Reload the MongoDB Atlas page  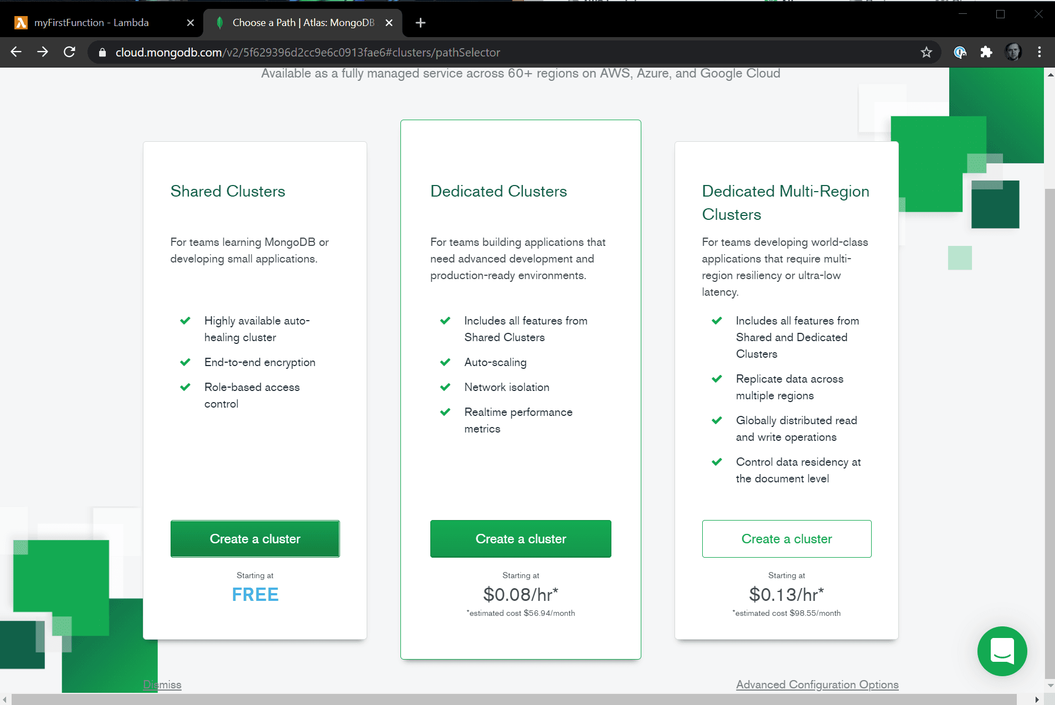69,52
